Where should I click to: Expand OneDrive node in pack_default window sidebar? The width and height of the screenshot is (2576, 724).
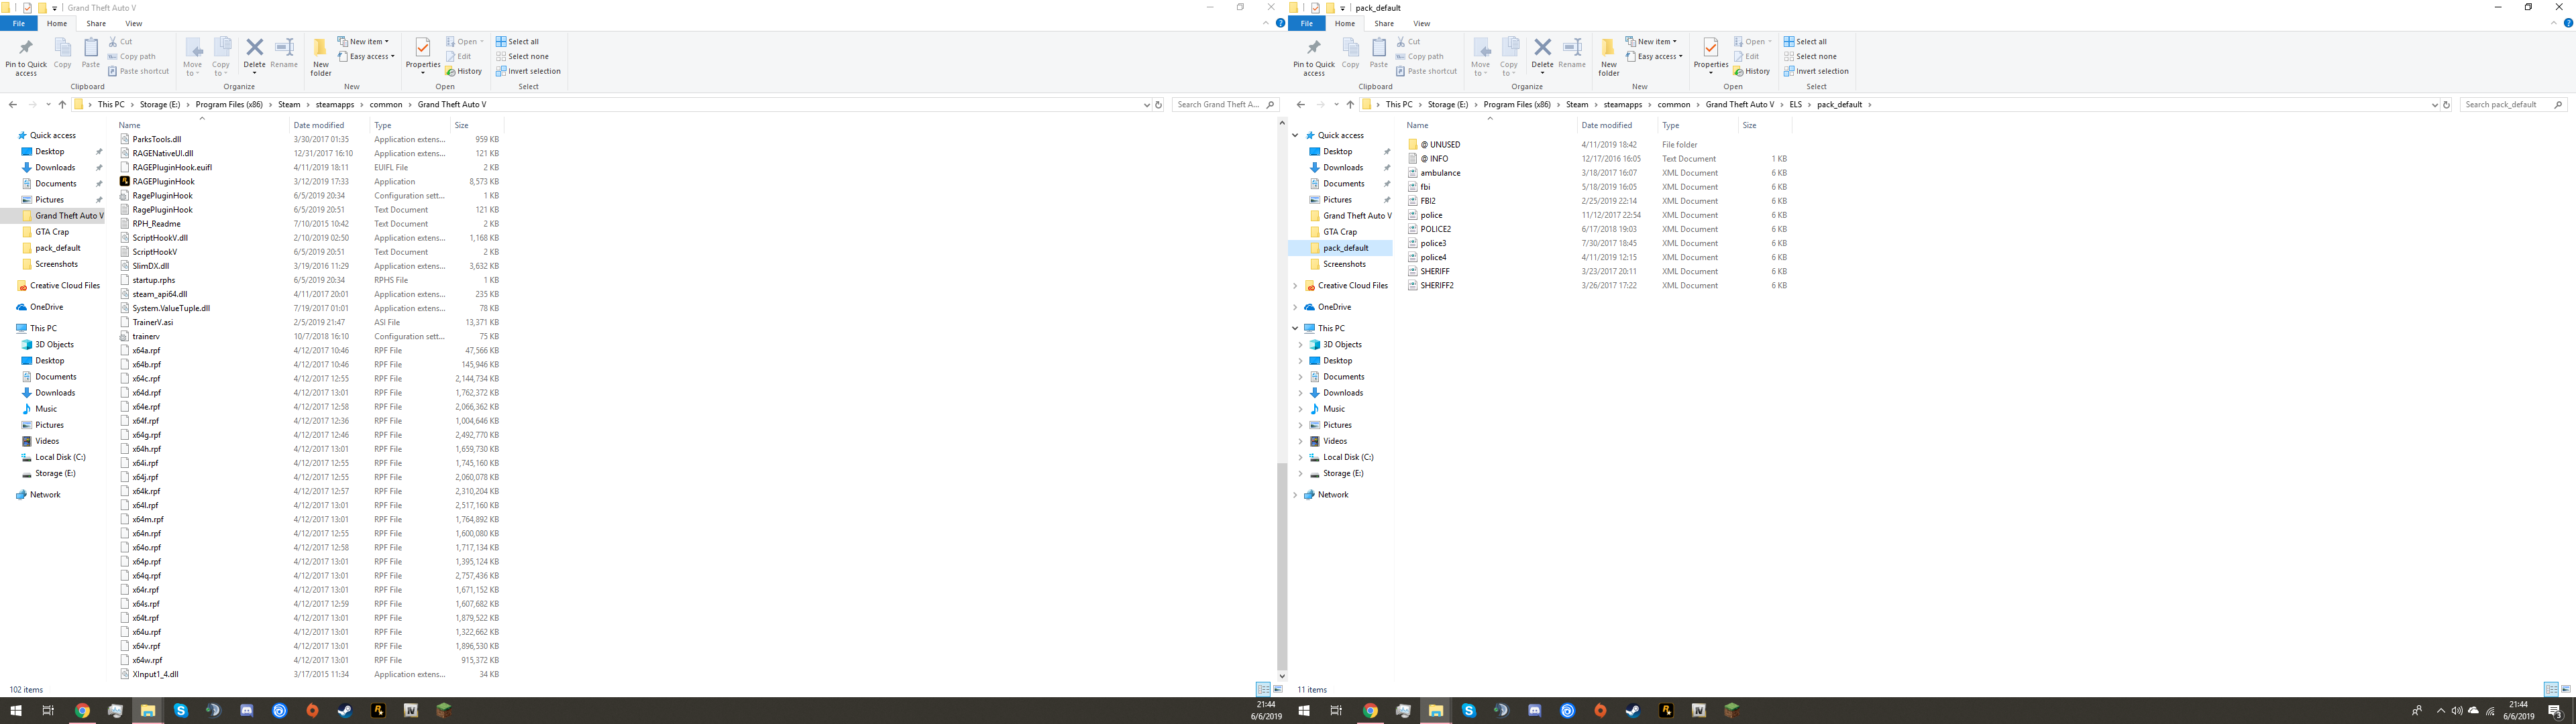pyautogui.click(x=1296, y=307)
